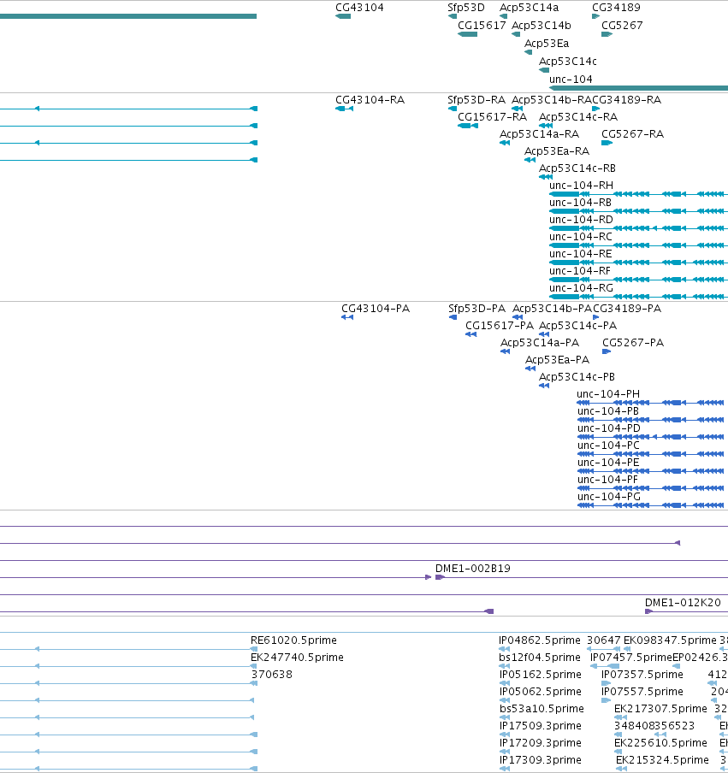Click the unc-104-RD transcript label

coord(581,220)
